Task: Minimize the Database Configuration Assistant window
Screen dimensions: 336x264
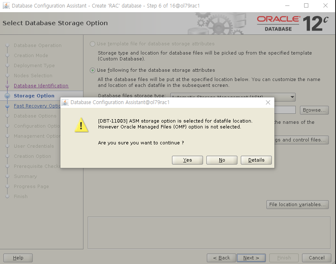Action: pyautogui.click(x=287, y=6)
